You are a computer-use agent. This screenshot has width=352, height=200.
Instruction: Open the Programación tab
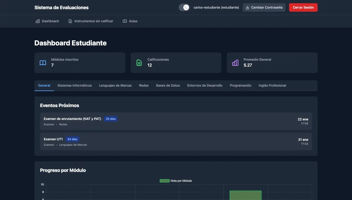pos(241,85)
